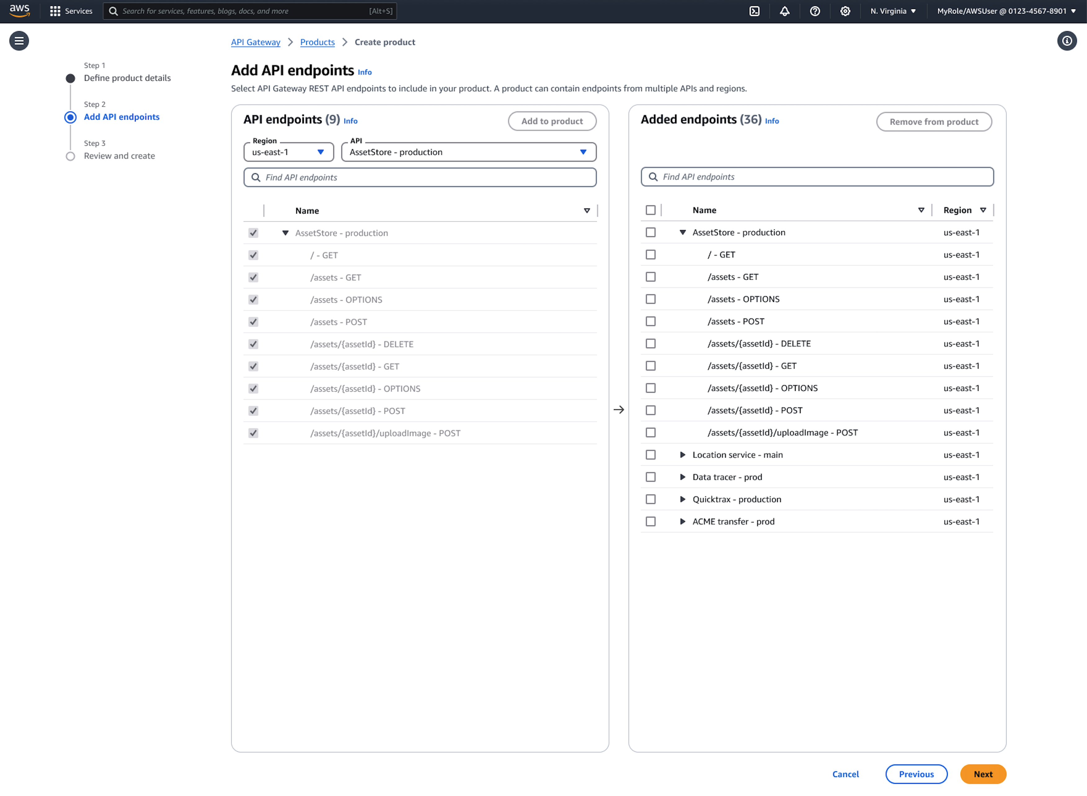Open the hamburger navigation menu
Screen dimensions: 1087x796
(19, 41)
